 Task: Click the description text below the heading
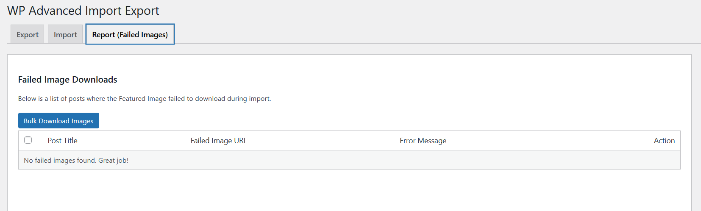tap(144, 99)
